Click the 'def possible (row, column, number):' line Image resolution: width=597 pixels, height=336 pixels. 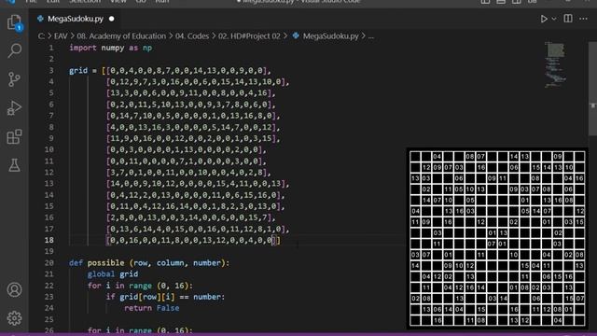click(x=149, y=263)
